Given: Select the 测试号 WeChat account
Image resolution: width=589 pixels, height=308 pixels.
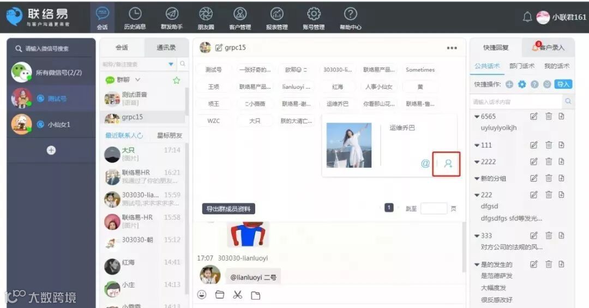Looking at the screenshot, I should pyautogui.click(x=51, y=99).
